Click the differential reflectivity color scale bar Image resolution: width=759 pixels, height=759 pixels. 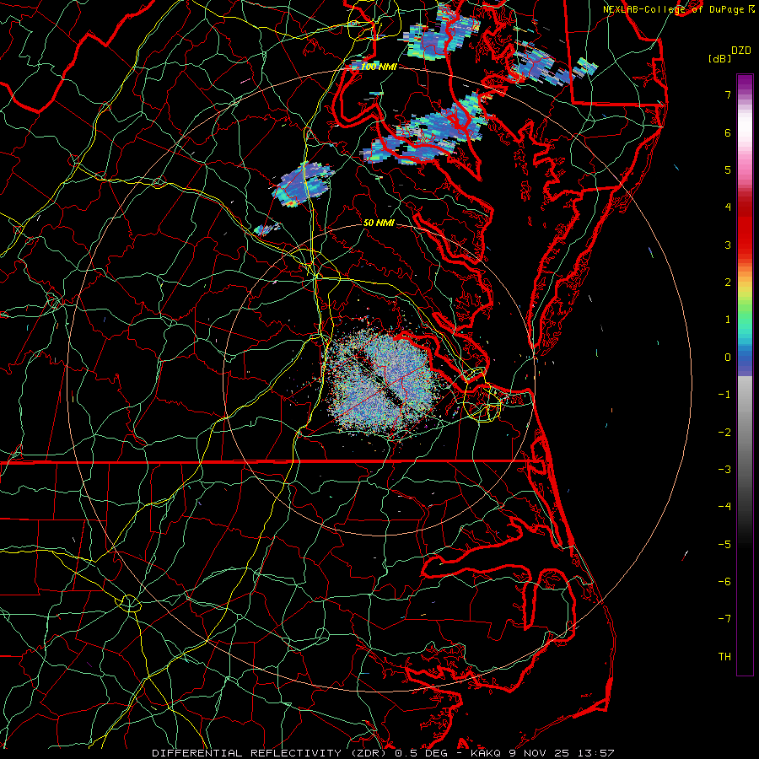(x=745, y=374)
